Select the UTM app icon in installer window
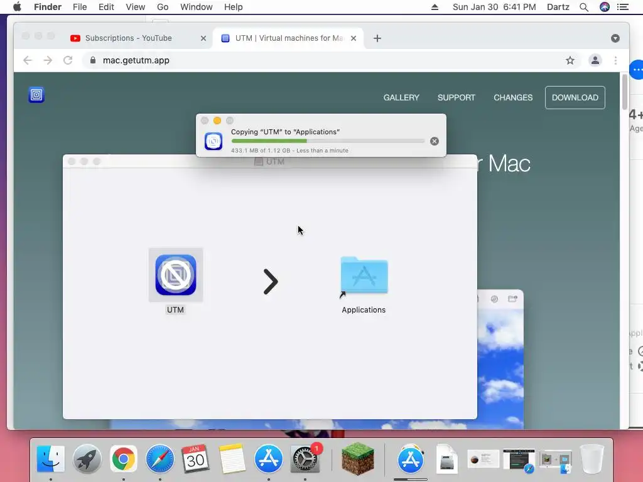Screen dimensions: 643x482 [x=176, y=275]
